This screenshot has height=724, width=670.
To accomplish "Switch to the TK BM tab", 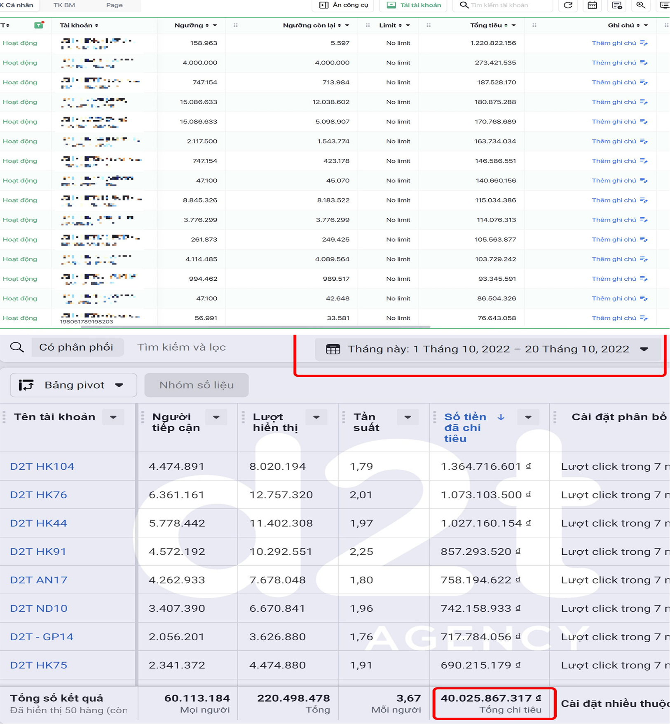I will [x=64, y=5].
